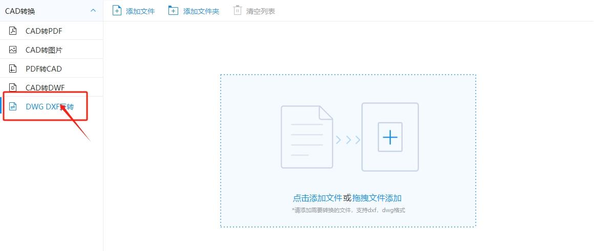The image size is (594, 251).
Task: Select the CAD转图片 menu item
Action: pos(52,50)
